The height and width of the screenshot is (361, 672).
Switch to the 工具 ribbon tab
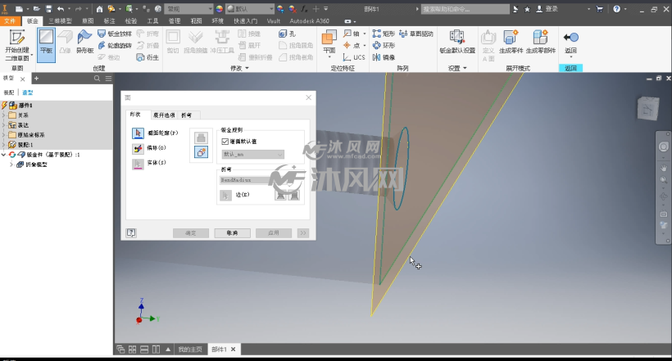click(152, 21)
